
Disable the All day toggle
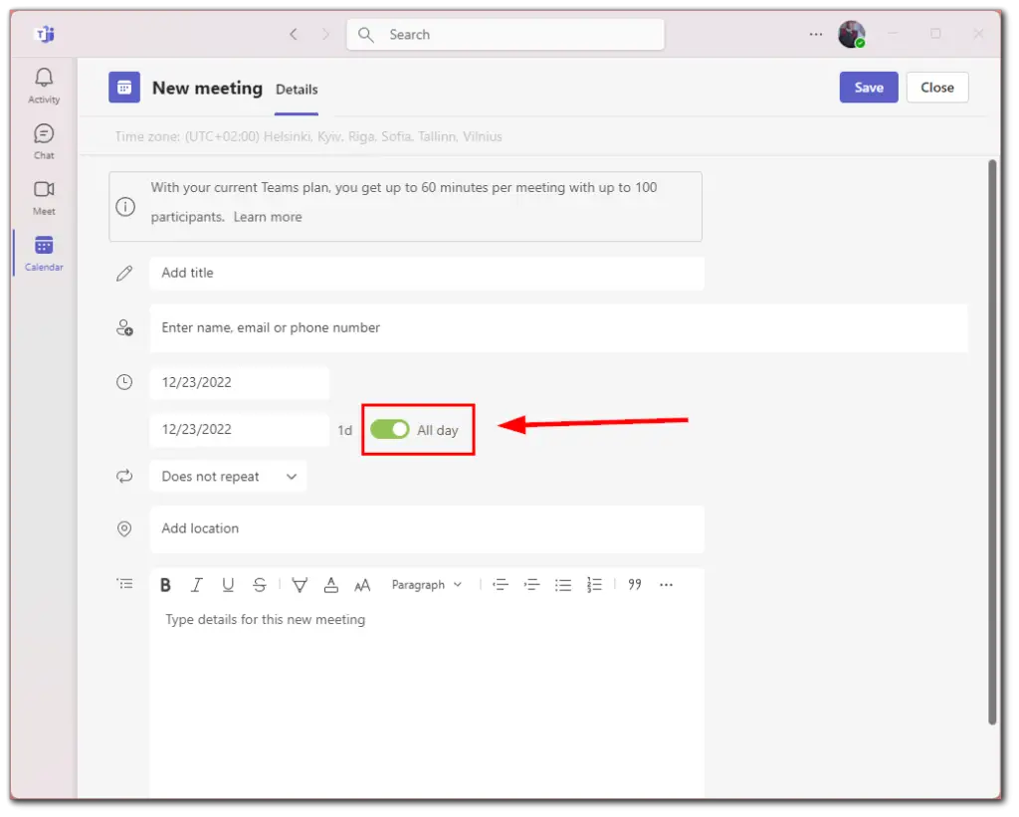click(x=389, y=429)
